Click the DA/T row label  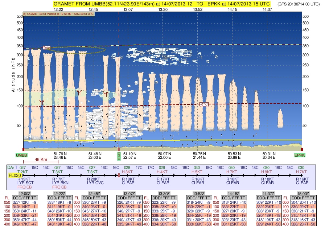click(12, 168)
